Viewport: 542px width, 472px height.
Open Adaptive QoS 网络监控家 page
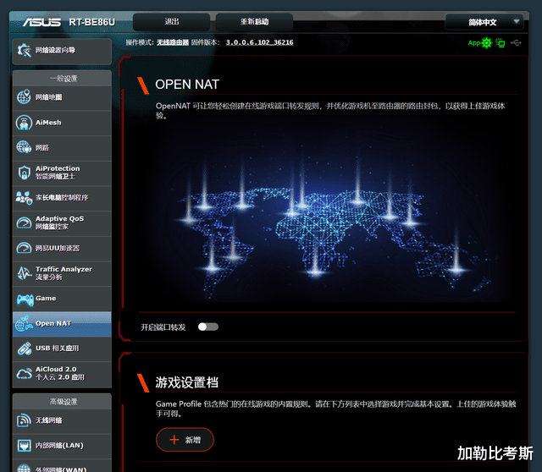62,223
